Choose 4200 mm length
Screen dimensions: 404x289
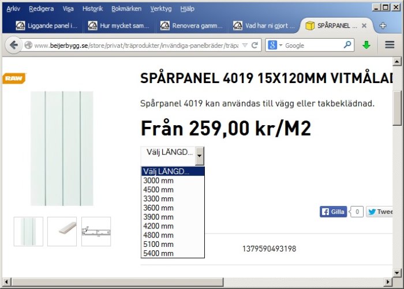(x=173, y=226)
